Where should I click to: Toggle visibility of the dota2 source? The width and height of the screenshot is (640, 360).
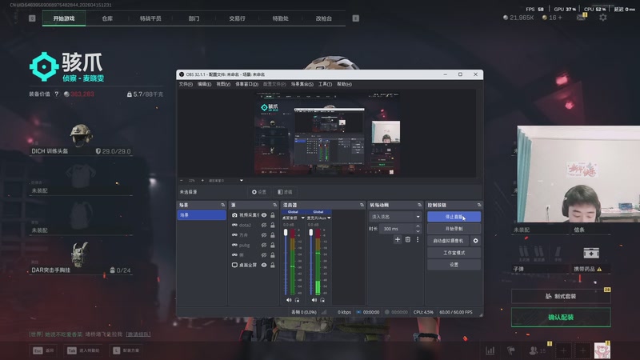coord(264,225)
